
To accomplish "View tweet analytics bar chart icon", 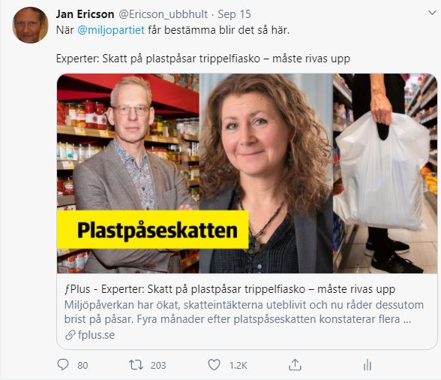I will pyautogui.click(x=367, y=365).
